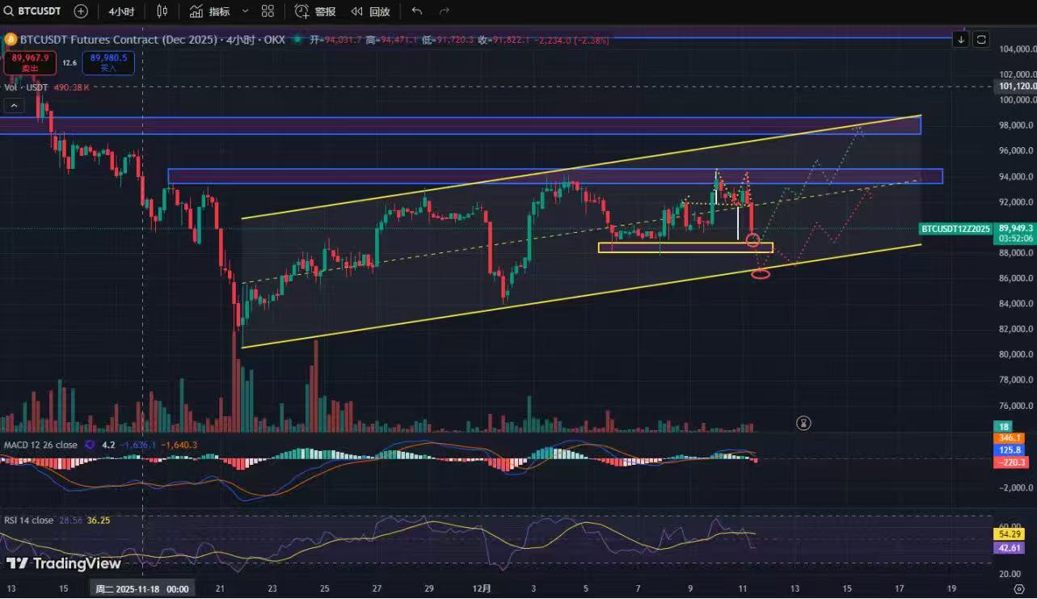The height and width of the screenshot is (599, 1037).
Task: Click the green BTCUSDT12Z2025 price label
Action: [x=955, y=229]
